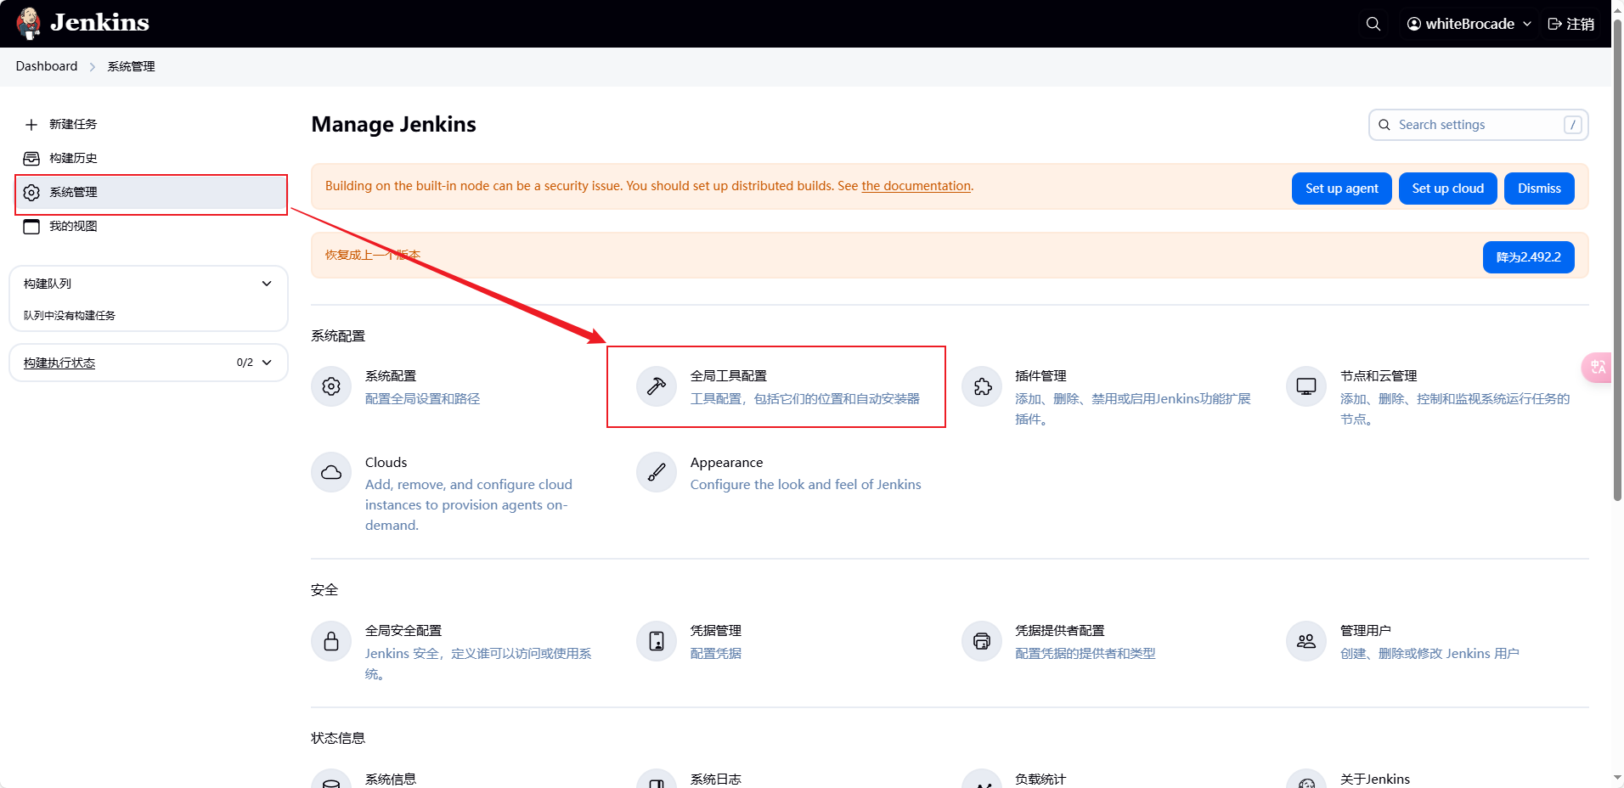Click the 插件管理 puzzle piece icon

(x=982, y=386)
